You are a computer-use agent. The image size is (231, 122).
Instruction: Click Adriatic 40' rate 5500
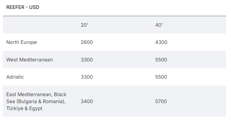tap(161, 77)
